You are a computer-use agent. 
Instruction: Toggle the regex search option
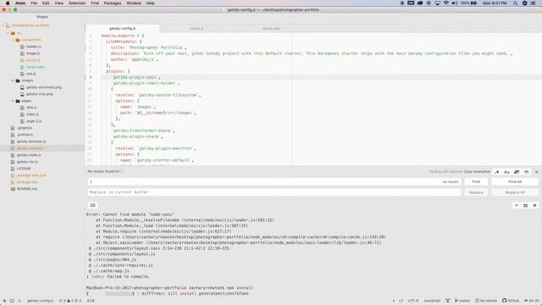pos(497,172)
